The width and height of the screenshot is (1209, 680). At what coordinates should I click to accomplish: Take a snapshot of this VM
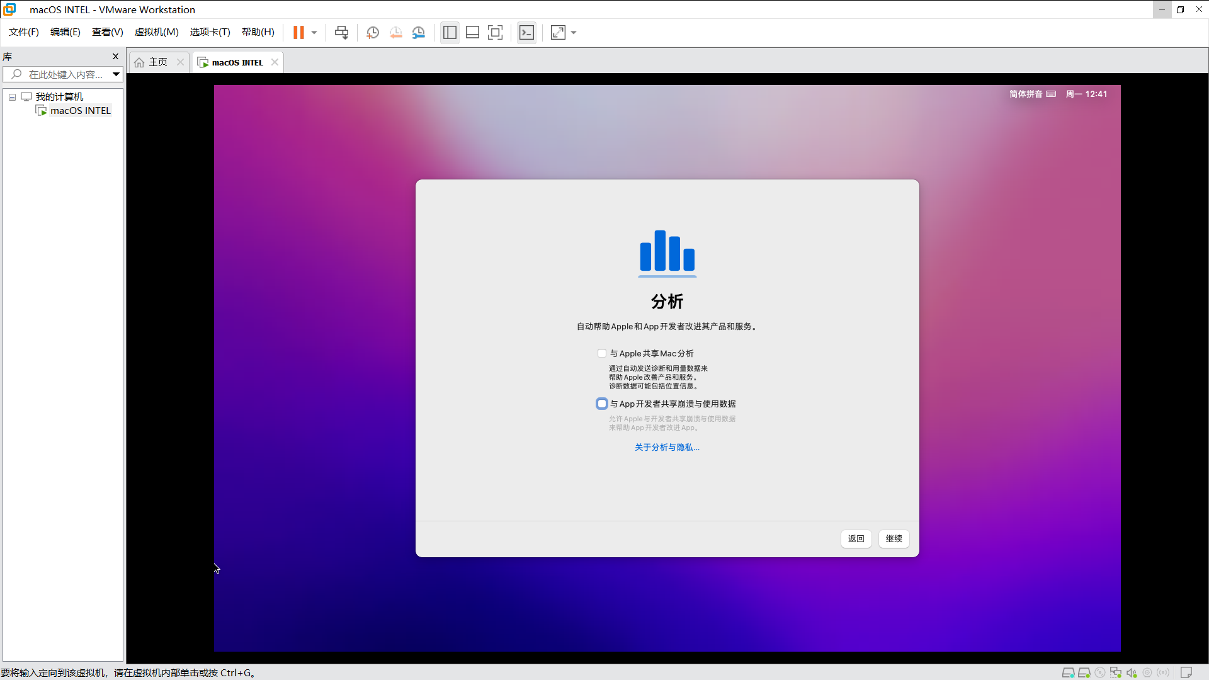[373, 33]
